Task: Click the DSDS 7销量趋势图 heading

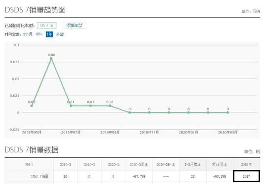Action: (x=35, y=10)
